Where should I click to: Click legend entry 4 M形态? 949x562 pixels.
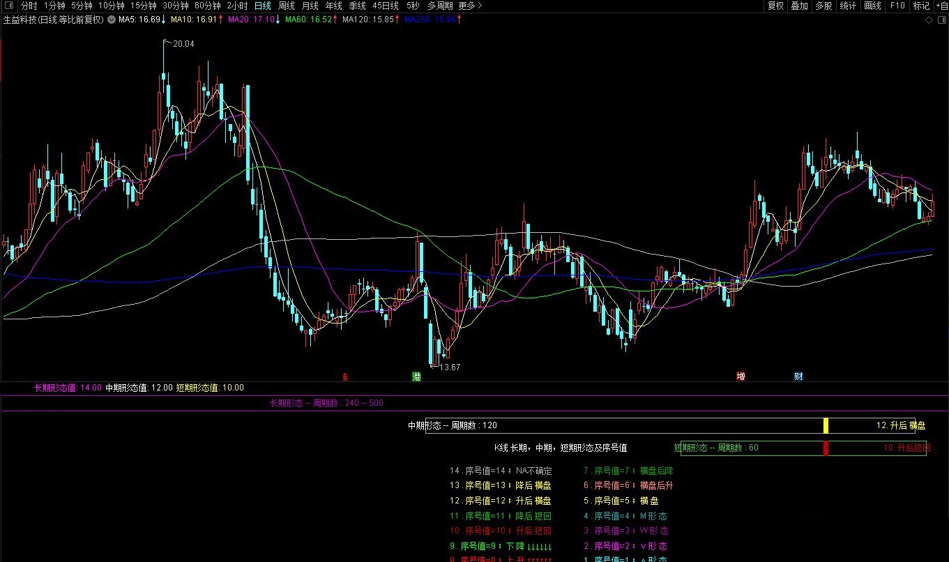tap(625, 517)
